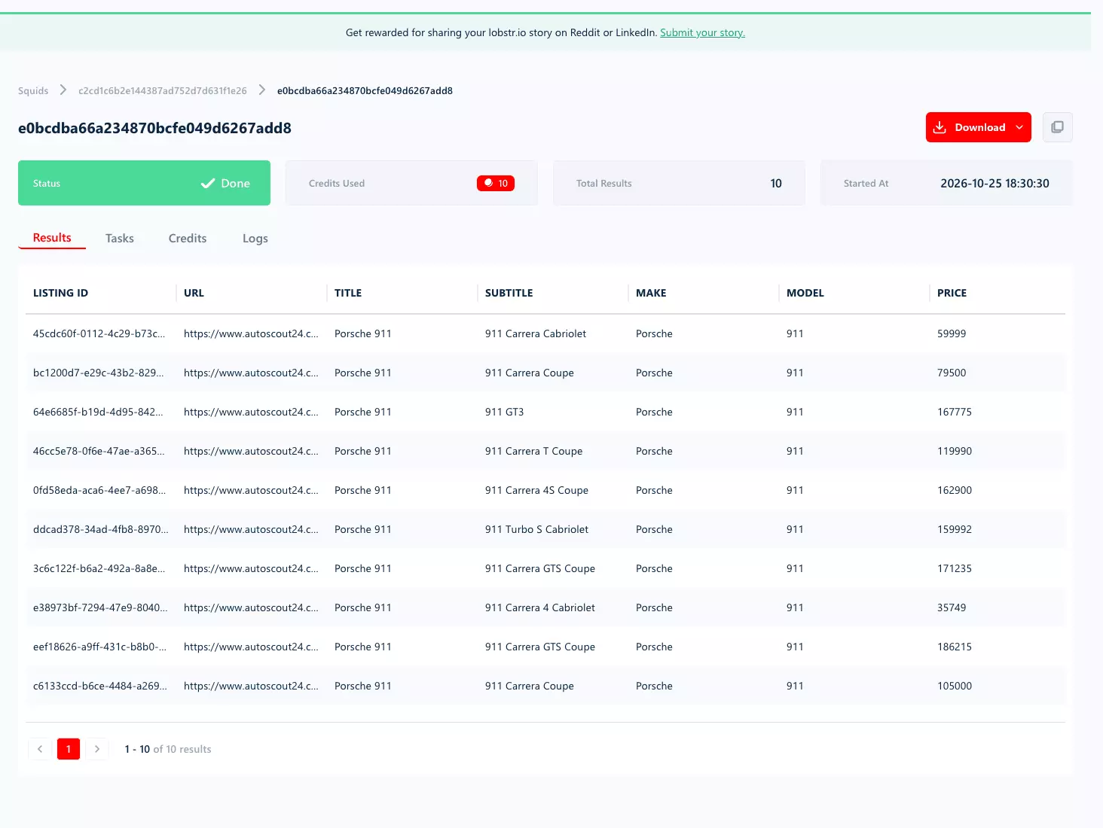Select '911 Carrera Cabriolet' subtitle cell
The width and height of the screenshot is (1103, 828).
point(536,333)
